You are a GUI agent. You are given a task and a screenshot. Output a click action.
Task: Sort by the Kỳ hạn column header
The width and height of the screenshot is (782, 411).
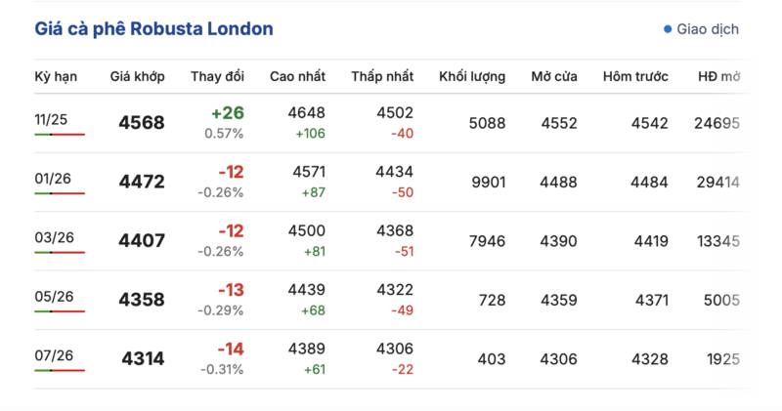click(56, 76)
